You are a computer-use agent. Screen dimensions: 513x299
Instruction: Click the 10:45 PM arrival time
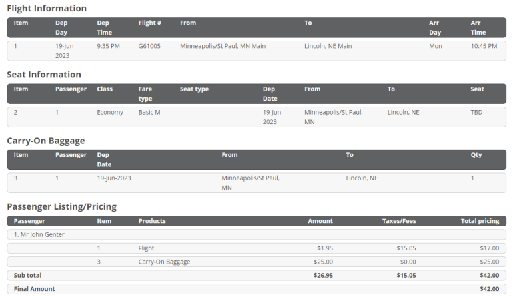483,46
